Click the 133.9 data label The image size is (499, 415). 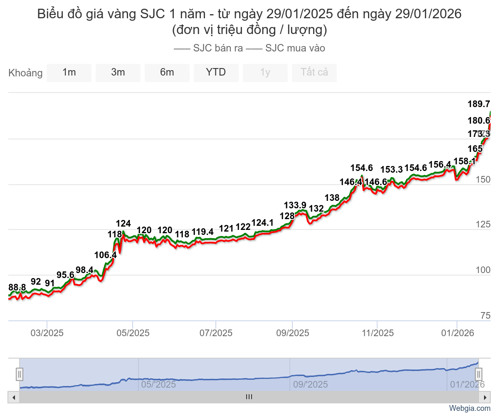pyautogui.click(x=295, y=205)
